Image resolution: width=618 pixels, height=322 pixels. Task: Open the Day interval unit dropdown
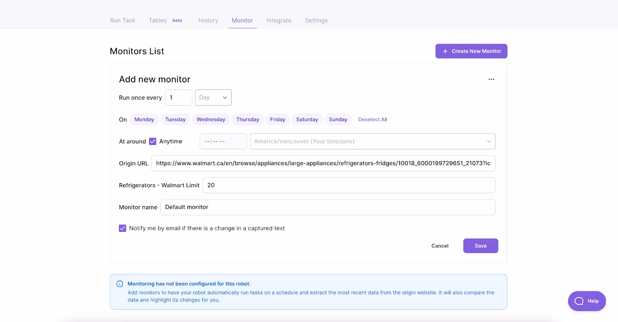click(x=213, y=97)
